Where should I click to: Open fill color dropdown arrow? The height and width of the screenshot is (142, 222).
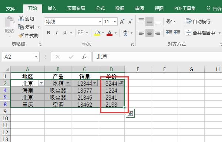[103, 33]
